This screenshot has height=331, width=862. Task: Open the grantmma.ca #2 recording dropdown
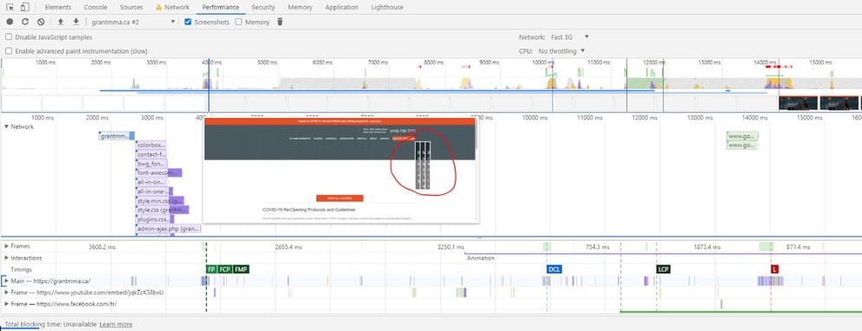pyautogui.click(x=133, y=22)
